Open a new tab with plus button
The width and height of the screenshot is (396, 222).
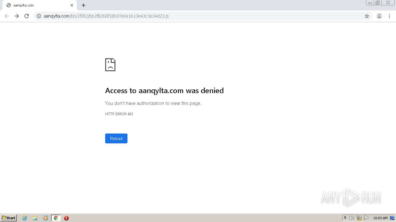click(x=84, y=5)
